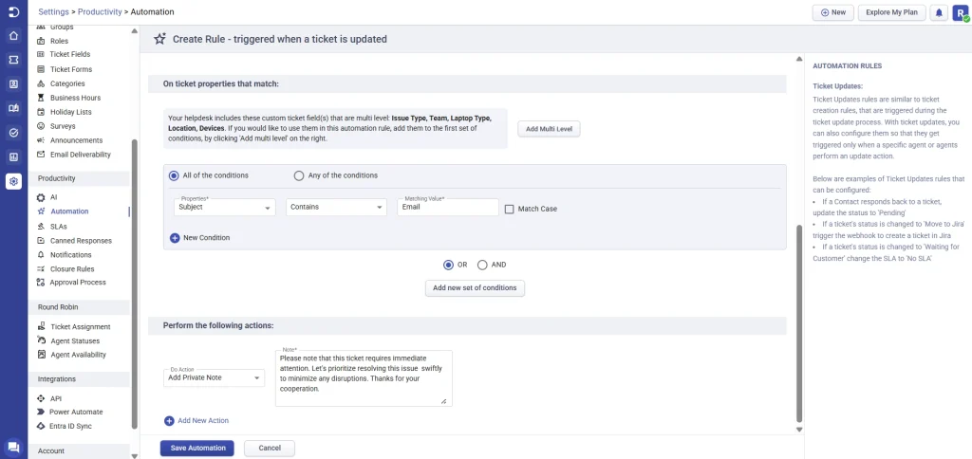972x459 pixels.
Task: Open the Contacts icon in the left rail
Action: click(x=13, y=84)
